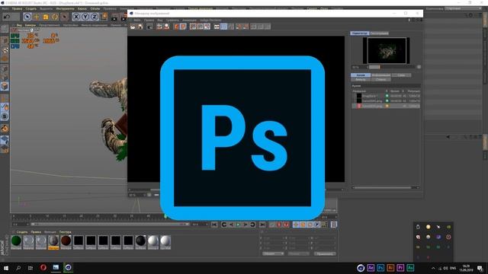
Task: Switch to the Информация tab
Action: pos(381,75)
